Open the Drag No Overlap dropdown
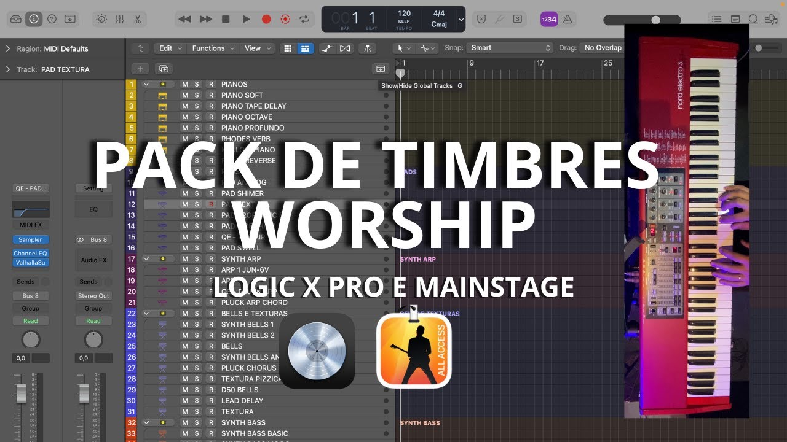Screen dimensions: 787x442 (x=604, y=48)
